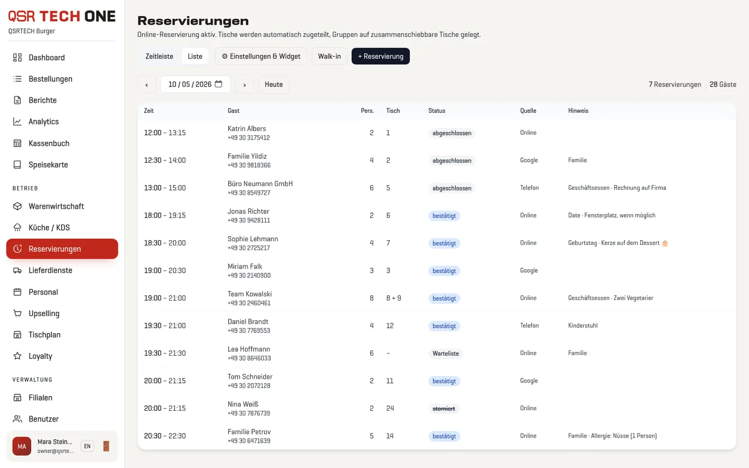The height and width of the screenshot is (468, 749).
Task: Click Sophie Lehmann birthday note
Action: click(618, 243)
